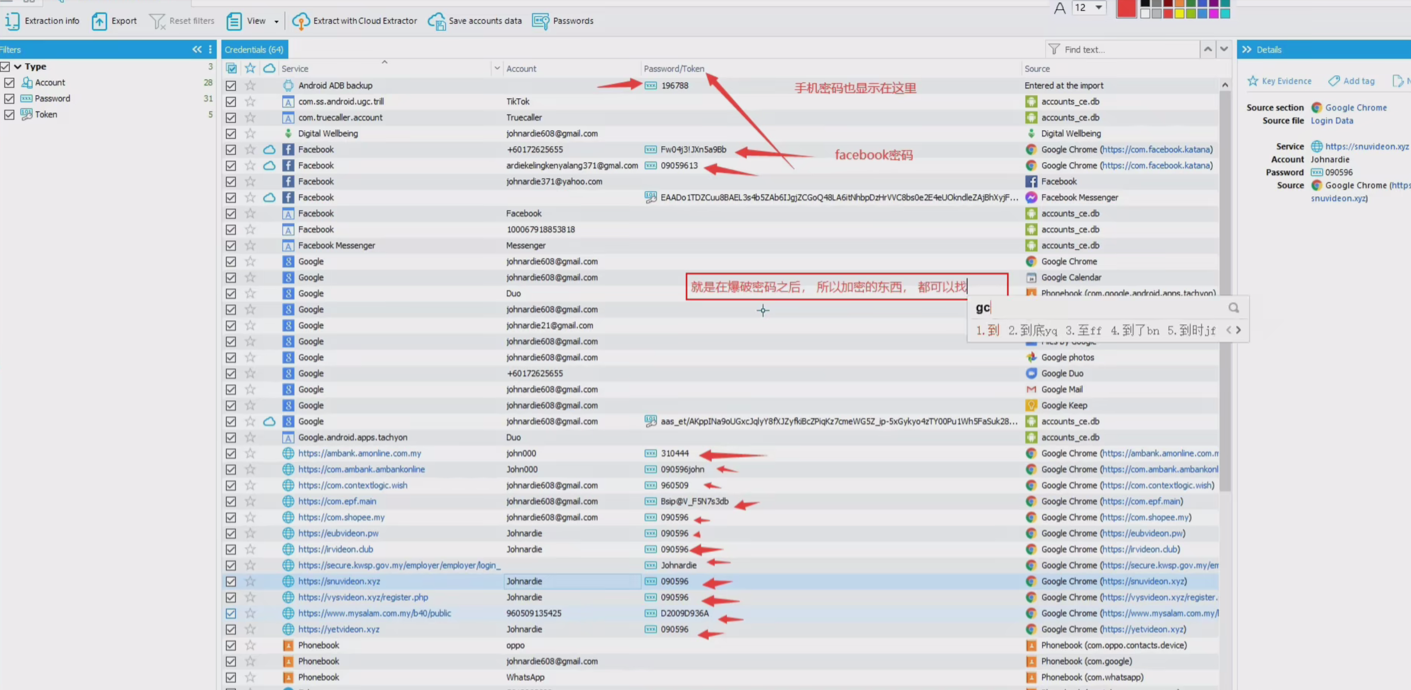Click Save accounts data icon

pyautogui.click(x=436, y=21)
